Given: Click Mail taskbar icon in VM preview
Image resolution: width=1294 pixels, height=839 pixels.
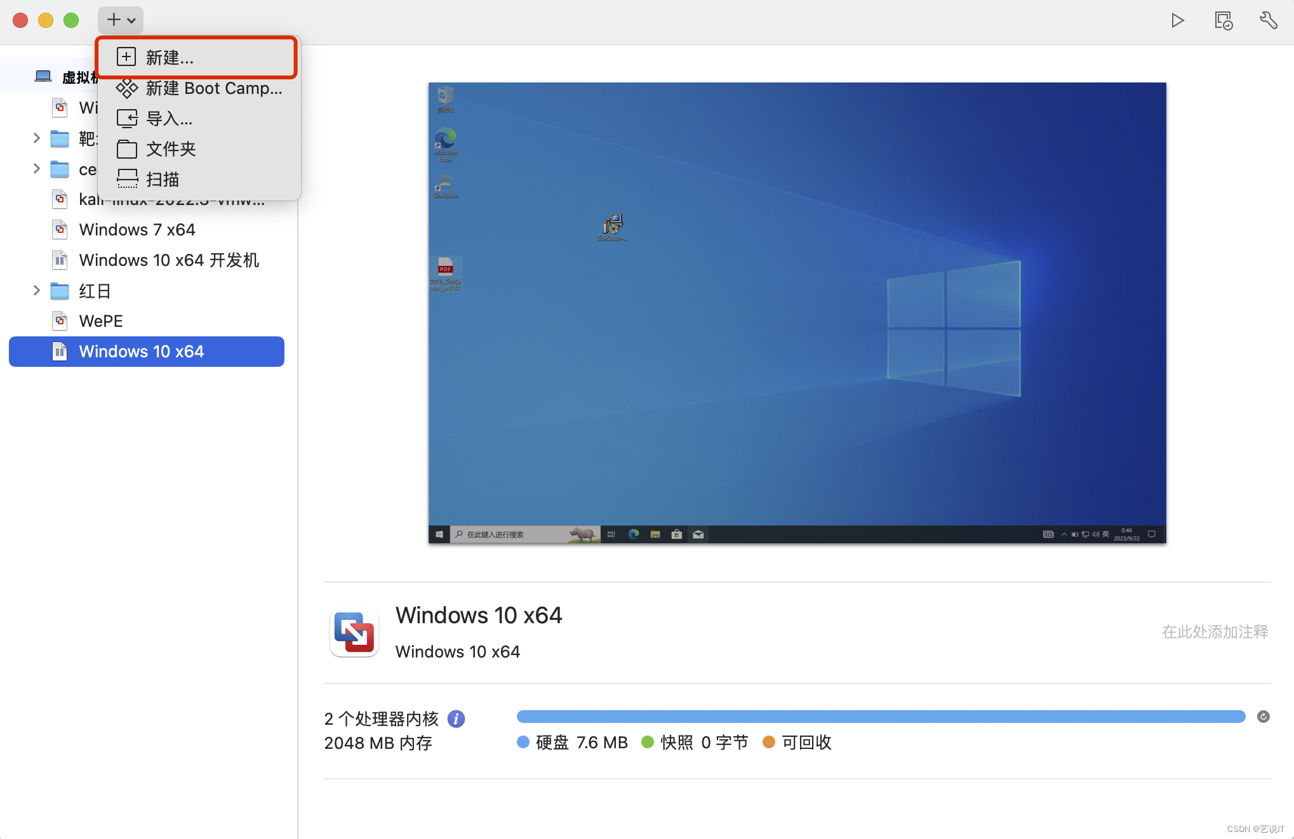Looking at the screenshot, I should pos(698,534).
